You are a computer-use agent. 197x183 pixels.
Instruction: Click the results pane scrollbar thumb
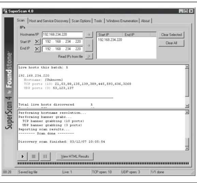[187, 83]
